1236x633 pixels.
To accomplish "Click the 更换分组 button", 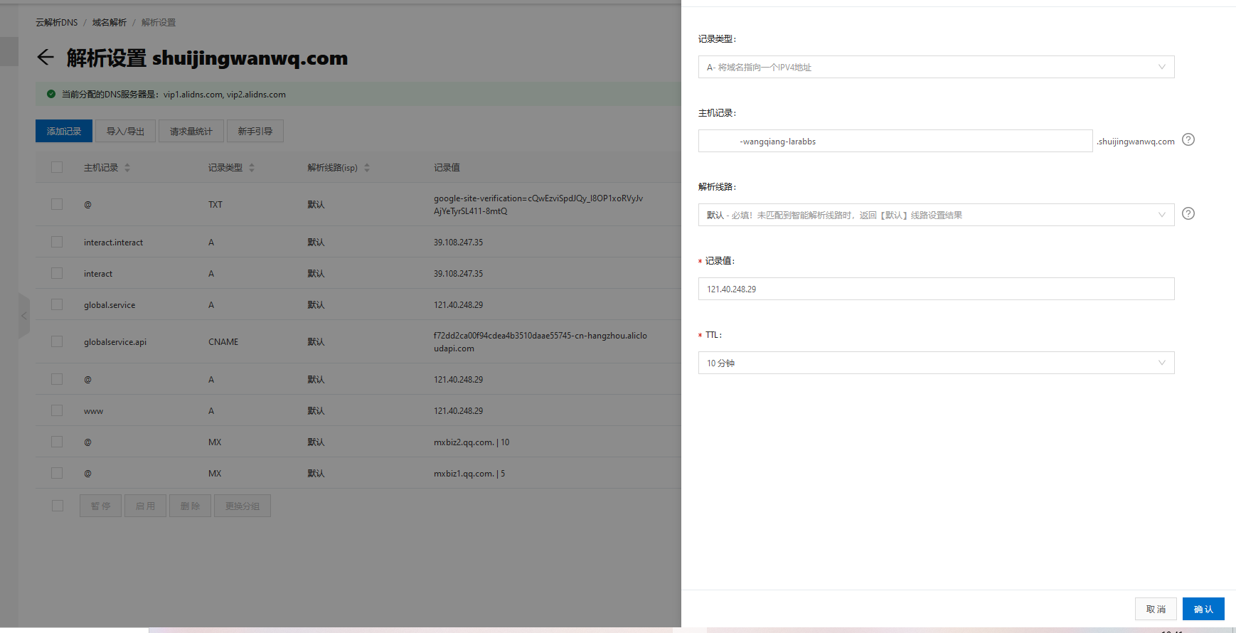I will (243, 506).
